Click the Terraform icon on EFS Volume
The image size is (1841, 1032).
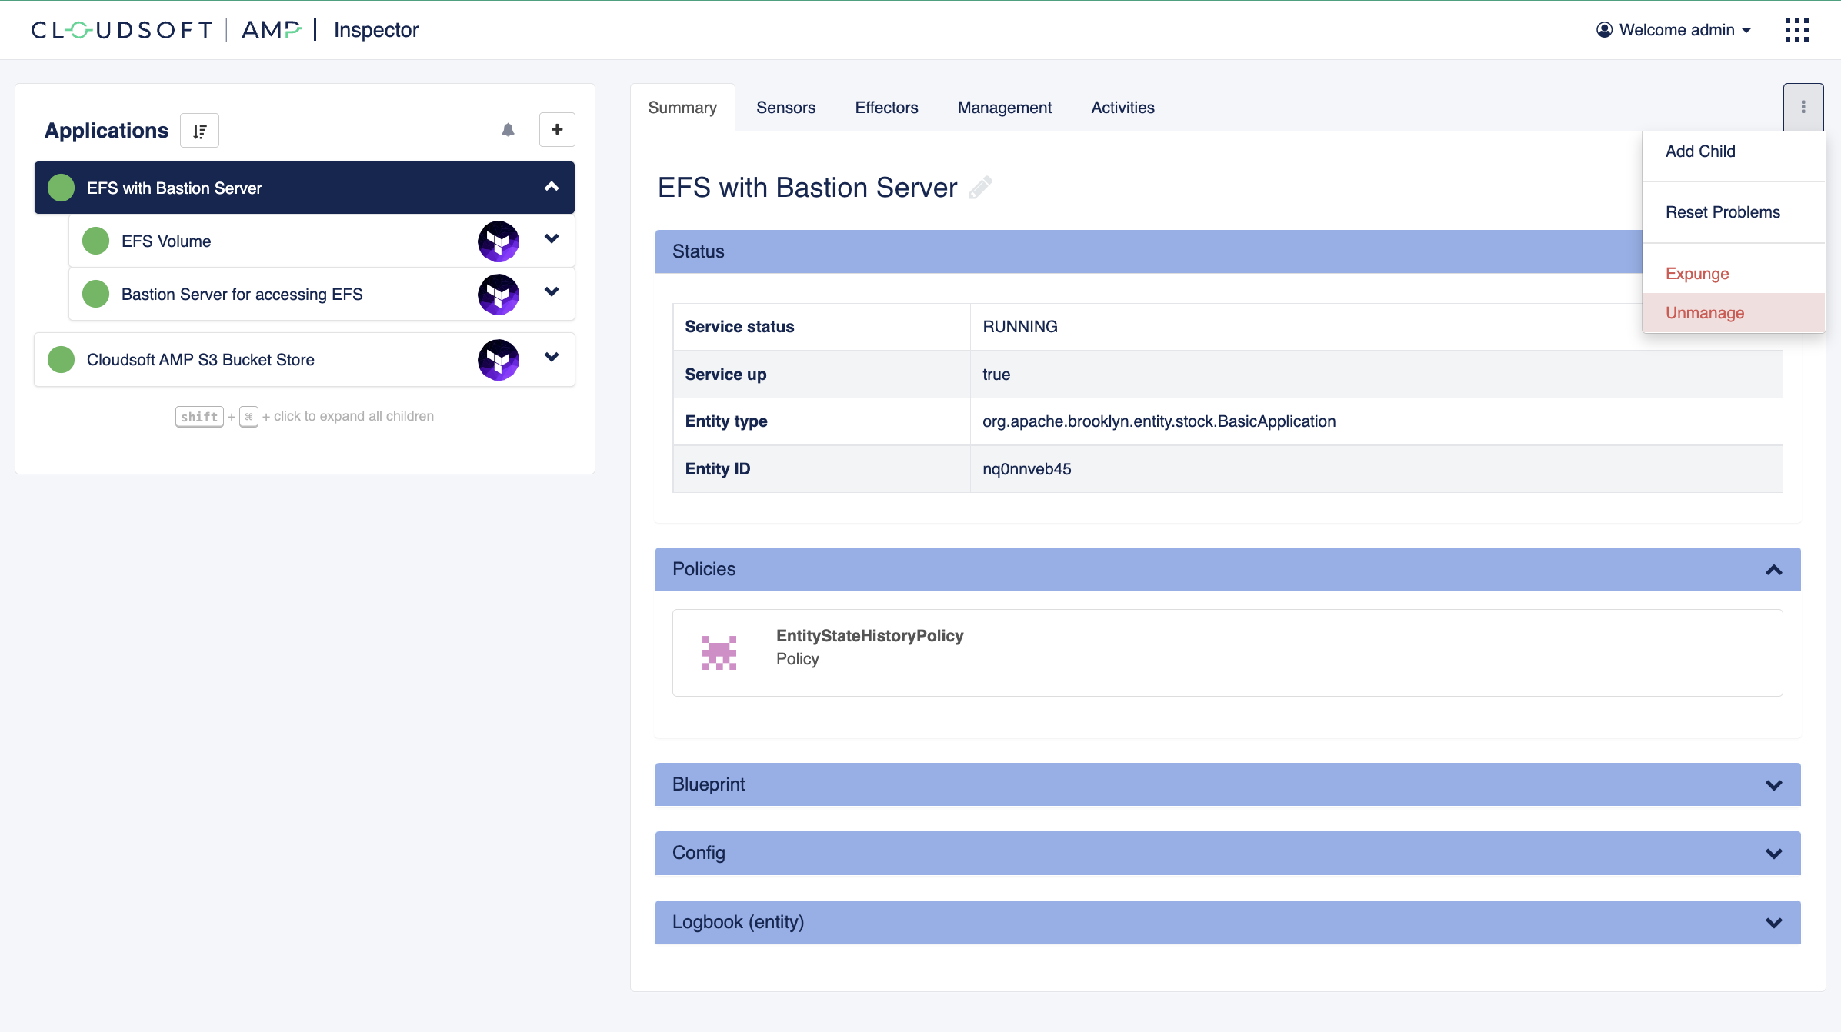point(499,241)
